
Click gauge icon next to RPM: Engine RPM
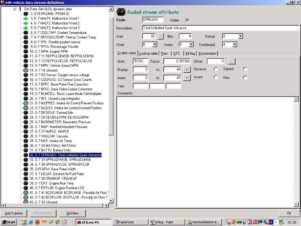tap(26, 52)
